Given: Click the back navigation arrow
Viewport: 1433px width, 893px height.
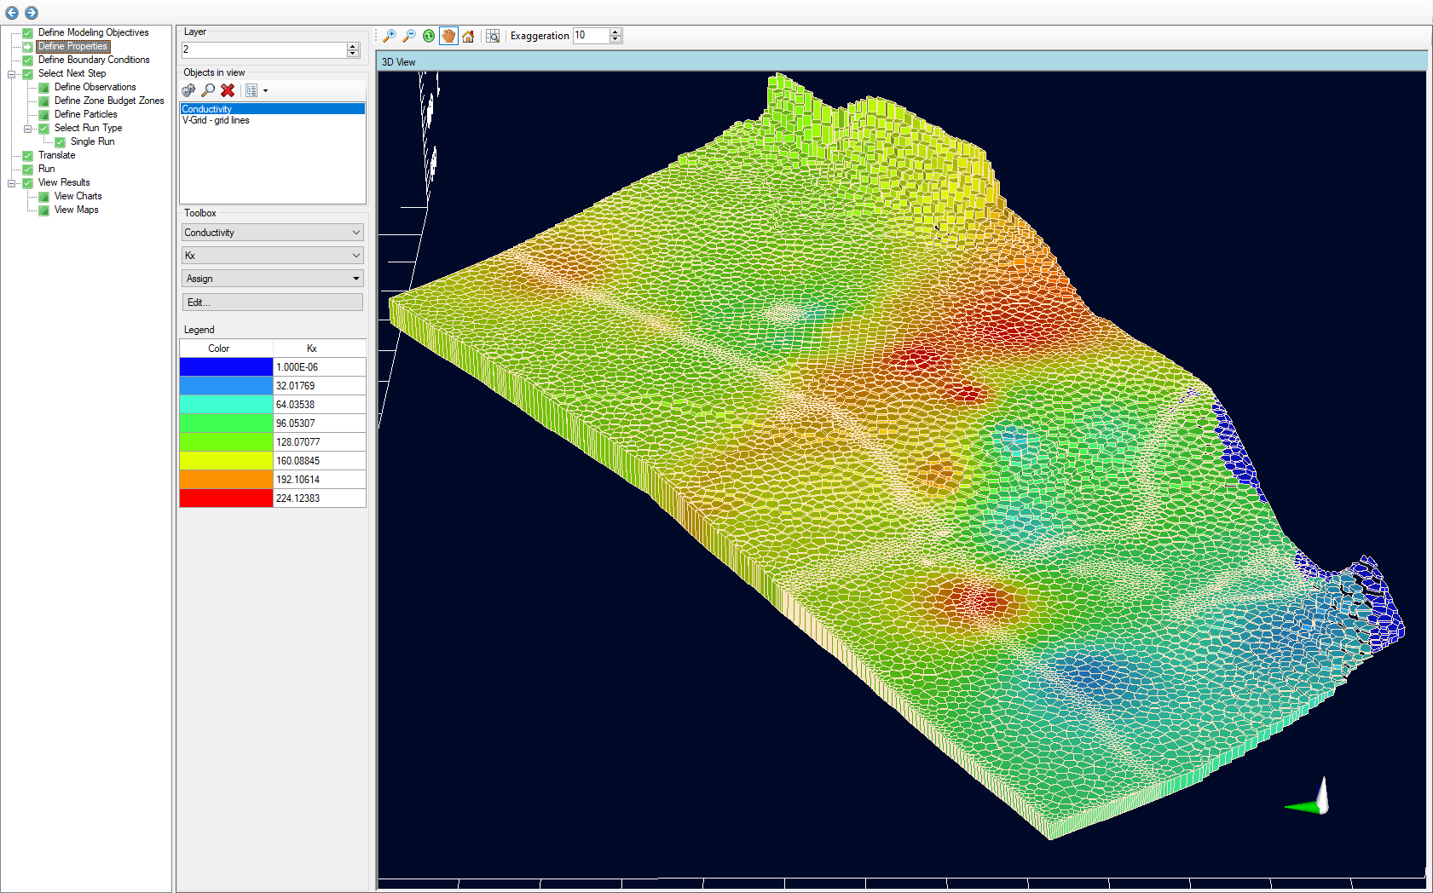Looking at the screenshot, I should [x=11, y=13].
